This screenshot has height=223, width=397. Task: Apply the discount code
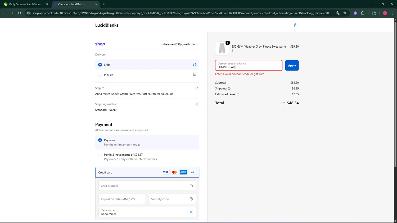pyautogui.click(x=292, y=66)
